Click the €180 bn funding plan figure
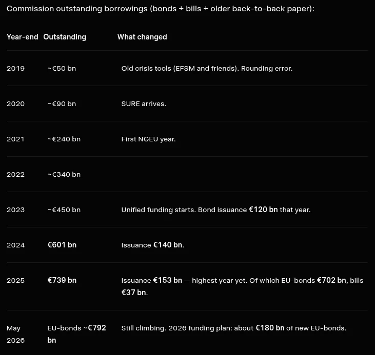Viewport: 375px width, 355px height. 270,328
